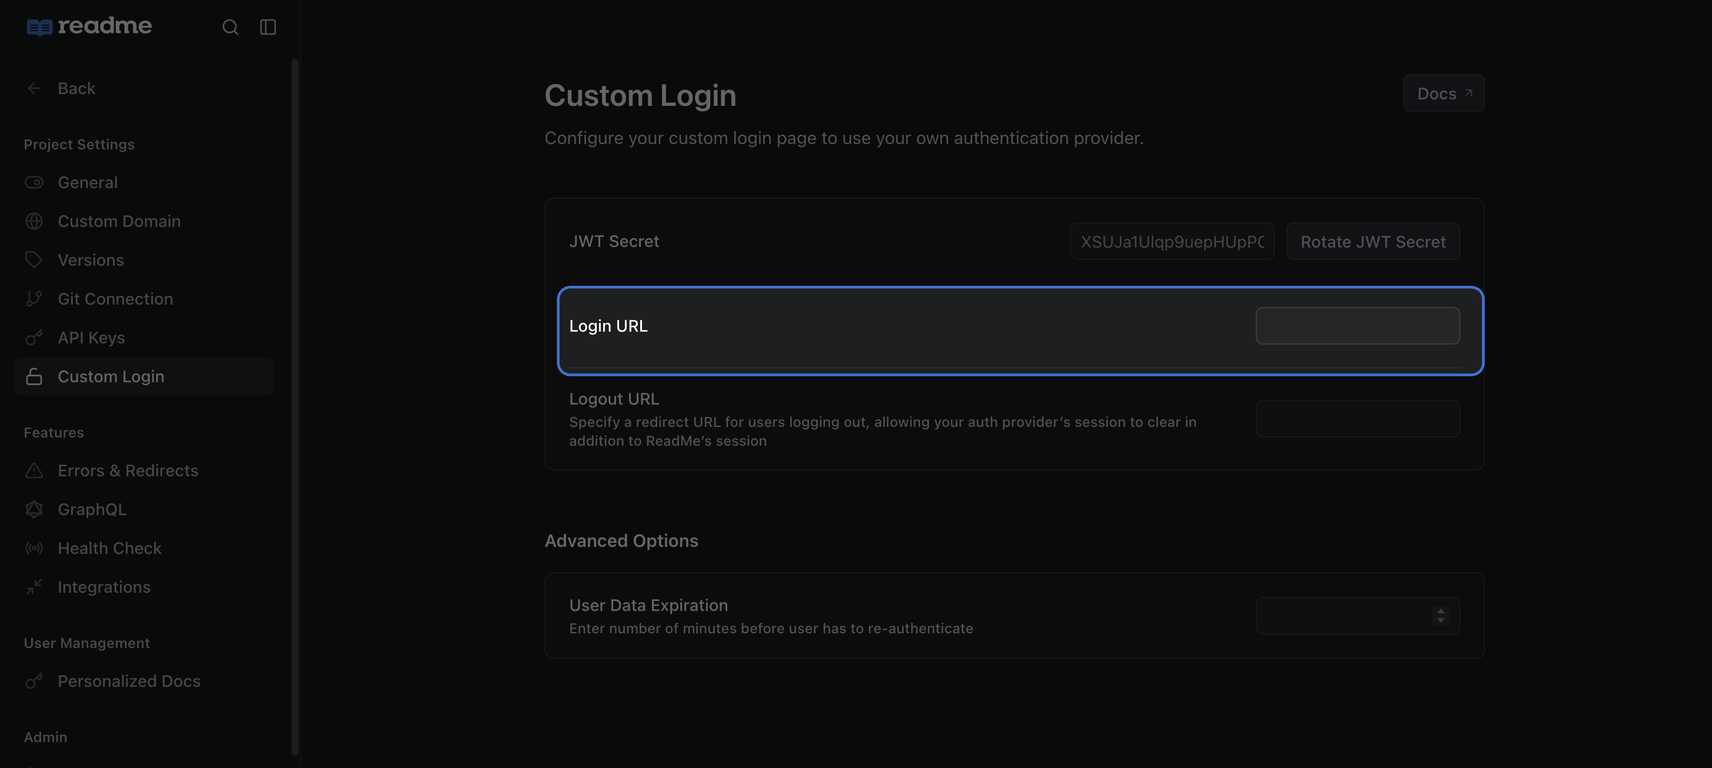This screenshot has height=768, width=1712.
Task: Click the Git Connection branch icon
Action: click(x=34, y=299)
